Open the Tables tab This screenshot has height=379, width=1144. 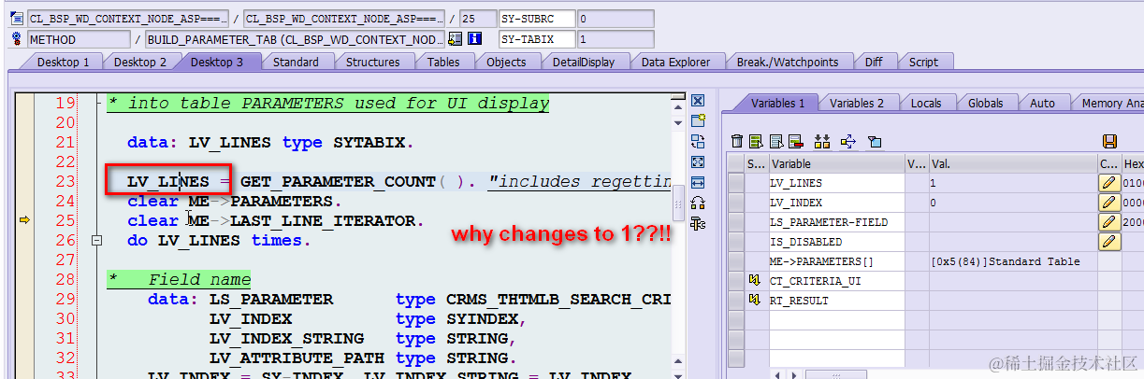coord(443,62)
